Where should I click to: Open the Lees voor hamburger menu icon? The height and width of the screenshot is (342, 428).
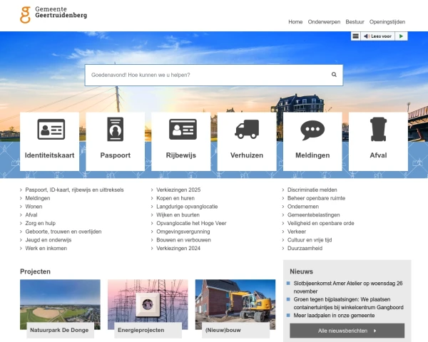[356, 36]
